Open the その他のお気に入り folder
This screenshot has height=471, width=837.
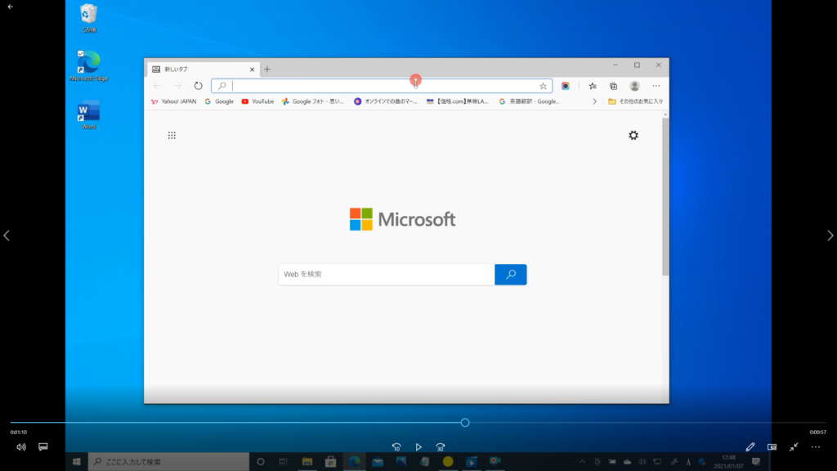point(635,101)
